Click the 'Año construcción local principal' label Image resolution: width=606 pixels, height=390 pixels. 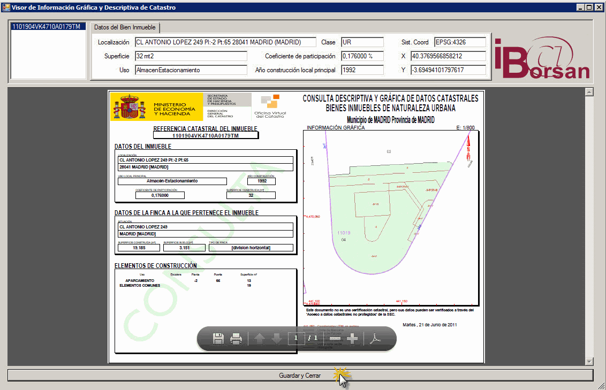pos(296,70)
